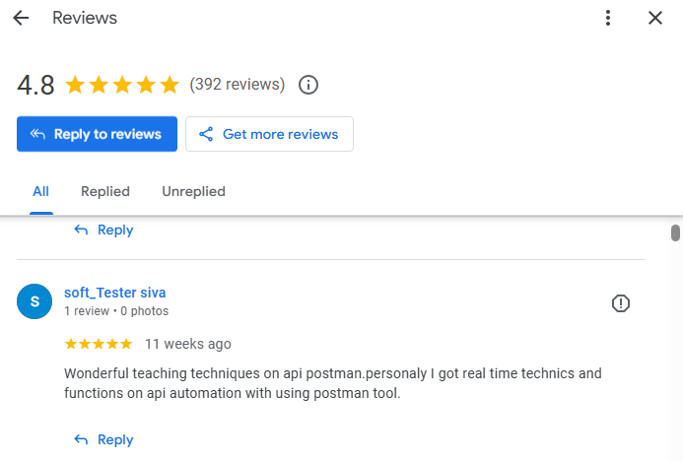Show the Unreplied reviews tab
Screen dimensions: 683x462
[x=194, y=191]
